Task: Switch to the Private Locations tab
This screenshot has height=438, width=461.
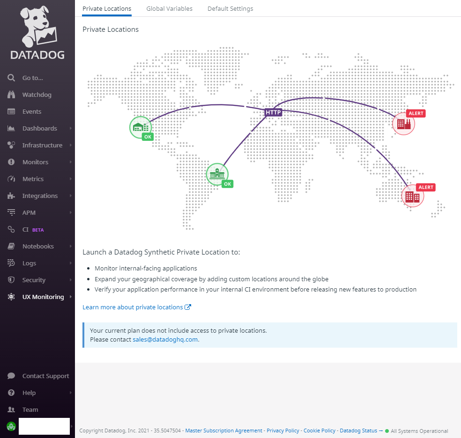Action: (x=107, y=9)
